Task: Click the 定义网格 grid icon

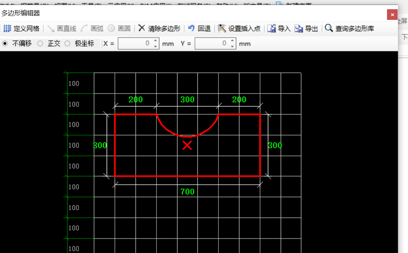Action: [x=7, y=28]
